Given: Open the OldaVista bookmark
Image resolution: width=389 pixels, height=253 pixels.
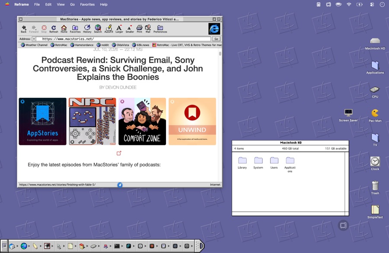Looking at the screenshot, I should 121,45.
